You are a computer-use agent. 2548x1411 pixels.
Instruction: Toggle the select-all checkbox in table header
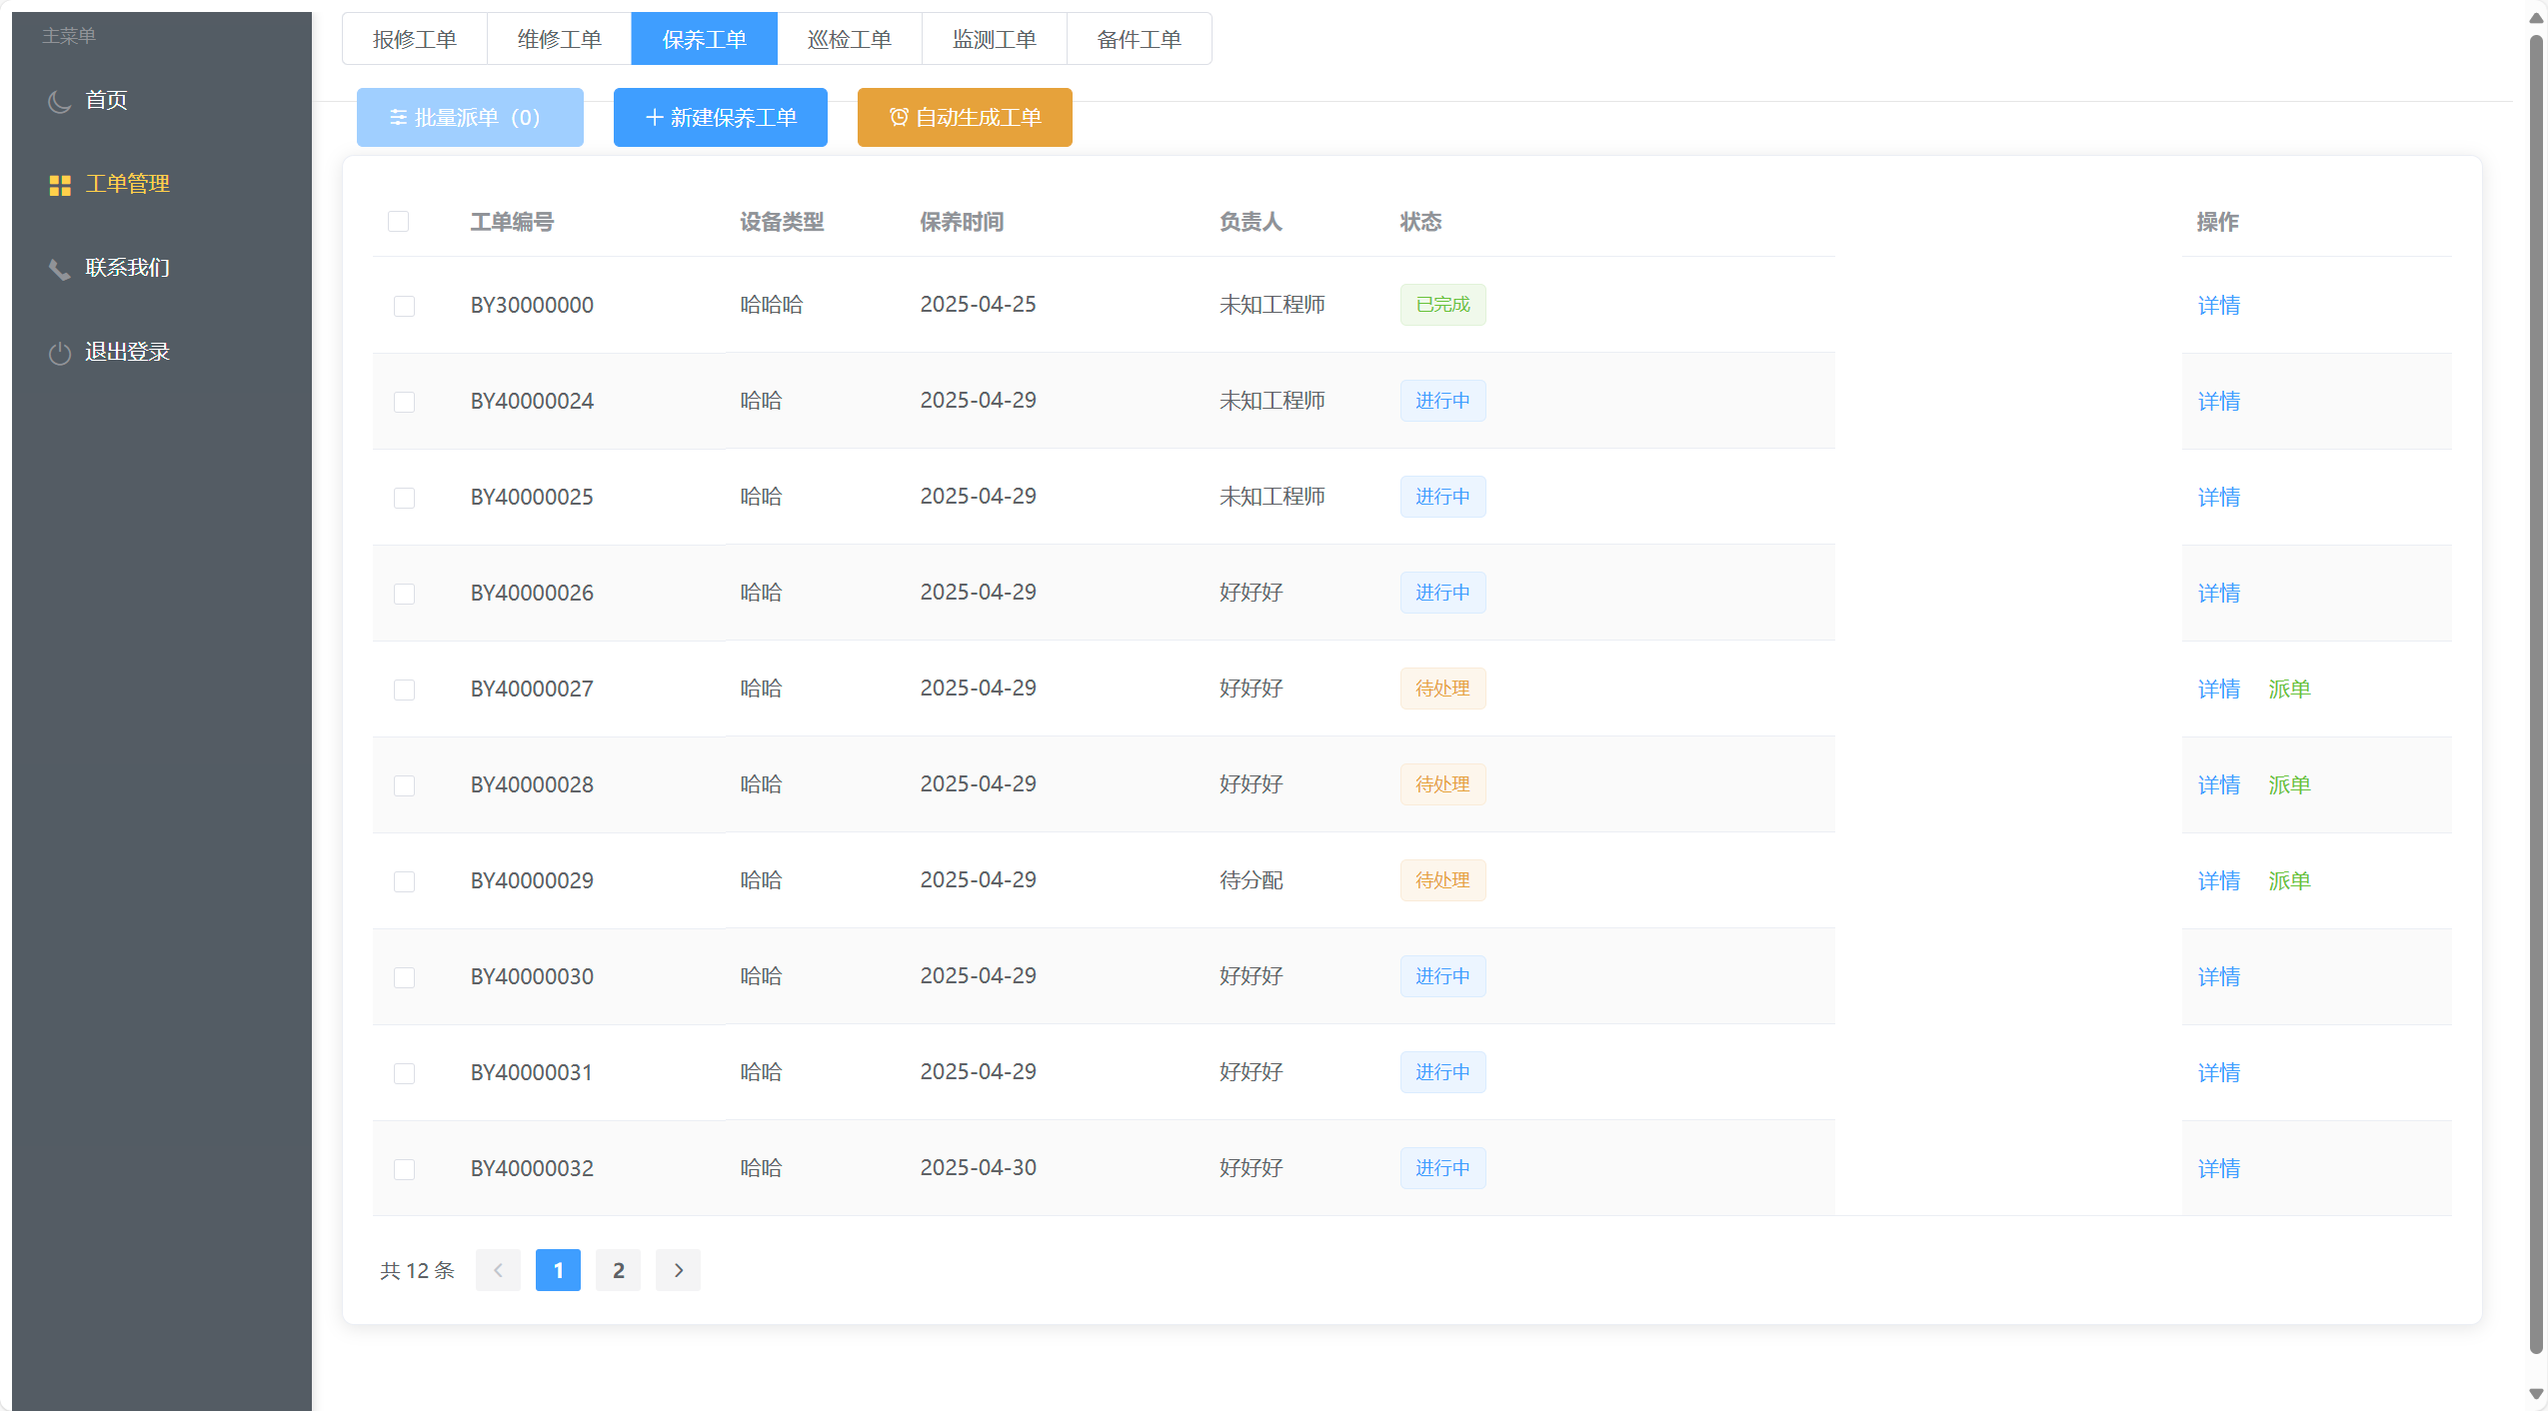coord(398,221)
